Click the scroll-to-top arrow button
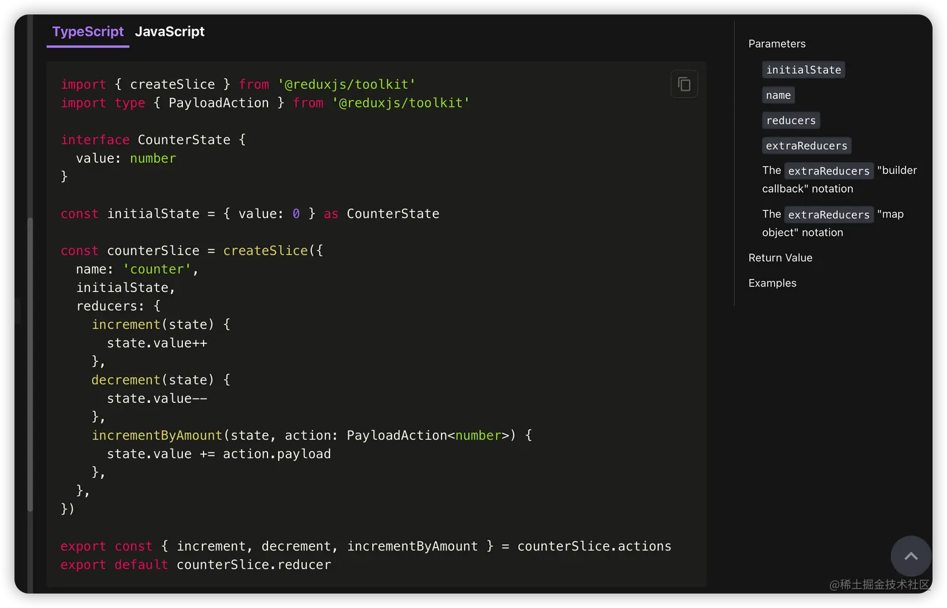Image resolution: width=947 pixels, height=608 pixels. 911,556
